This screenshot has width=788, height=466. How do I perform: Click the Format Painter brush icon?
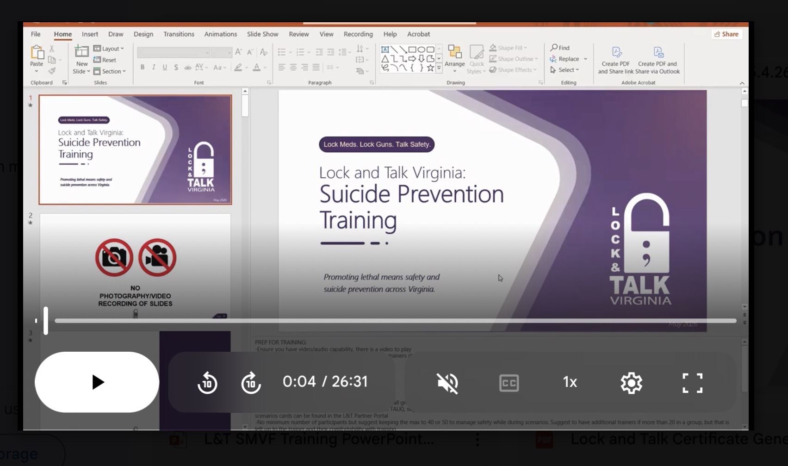pos(52,71)
